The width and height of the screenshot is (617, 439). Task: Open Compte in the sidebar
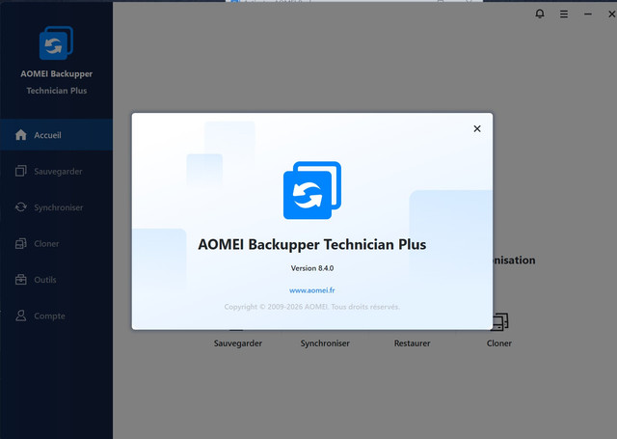[56, 316]
